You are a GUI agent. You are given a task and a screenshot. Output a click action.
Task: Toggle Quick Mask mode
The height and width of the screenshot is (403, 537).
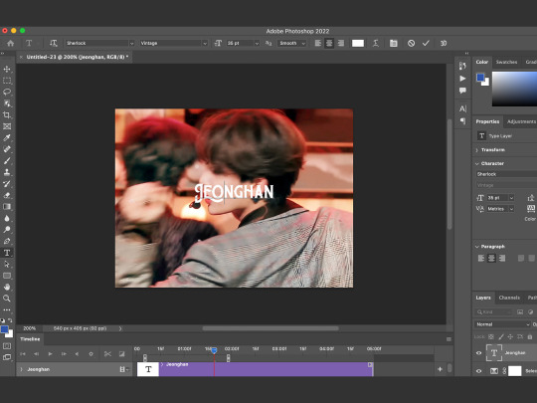(x=7, y=346)
